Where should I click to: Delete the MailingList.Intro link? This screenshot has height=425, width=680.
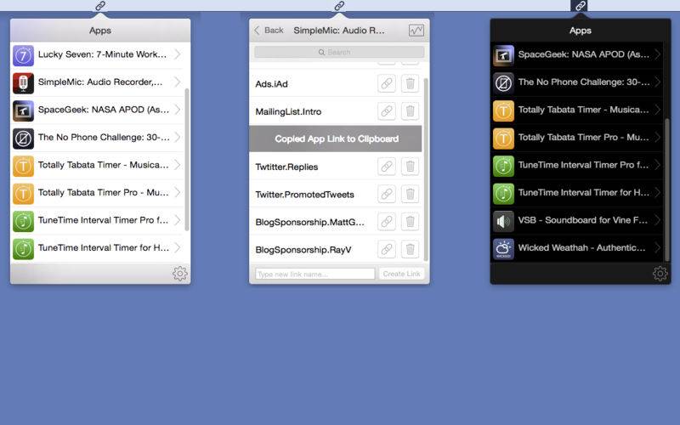coord(410,111)
